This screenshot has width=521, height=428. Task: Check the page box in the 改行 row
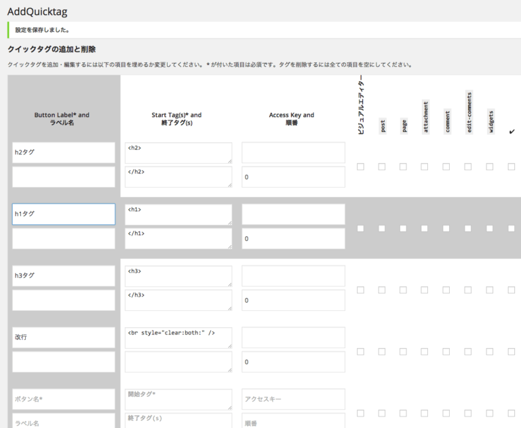click(x=403, y=351)
